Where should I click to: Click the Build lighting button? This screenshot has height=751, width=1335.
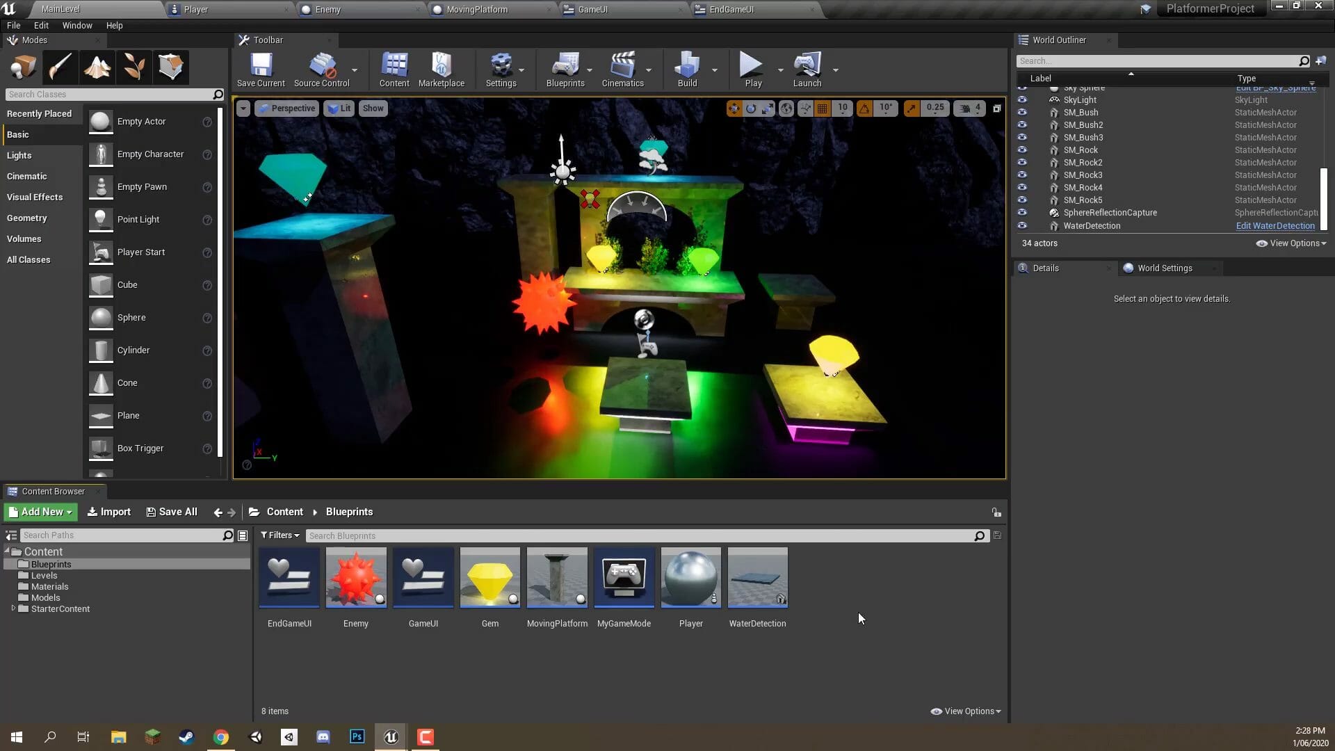686,69
